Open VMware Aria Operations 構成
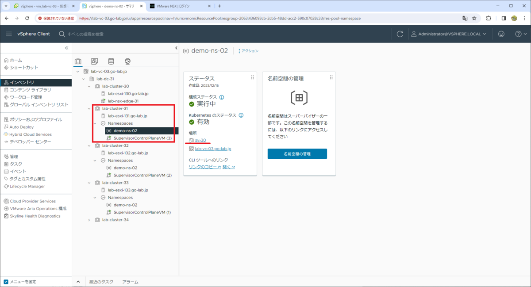Screen dimensions: 531x287 pyautogui.click(x=38, y=209)
